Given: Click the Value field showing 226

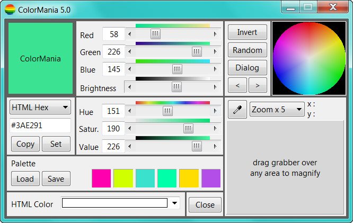Looking at the screenshot, I should click(x=113, y=147).
